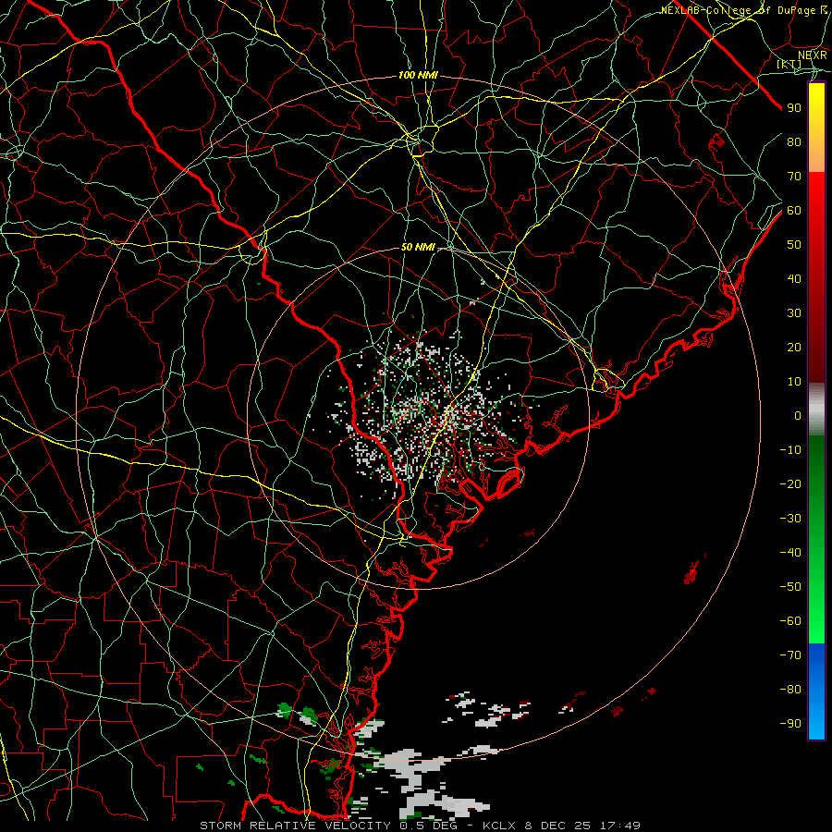The height and width of the screenshot is (832, 832).
Task: Click the KCLX radar site identifier
Action: (501, 826)
